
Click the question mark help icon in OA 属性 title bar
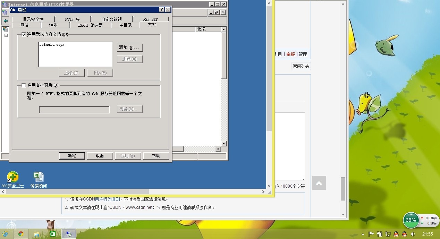click(x=162, y=10)
